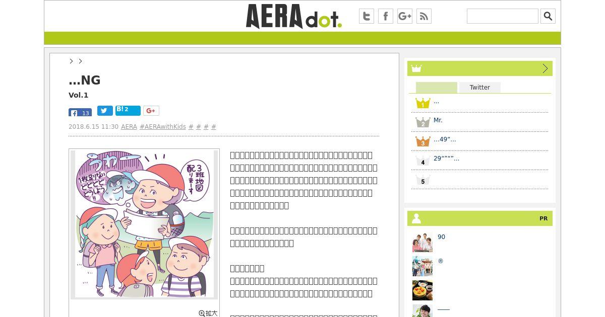605x317 pixels.
Task: Open the Google+ icon in the header
Action: click(x=405, y=16)
